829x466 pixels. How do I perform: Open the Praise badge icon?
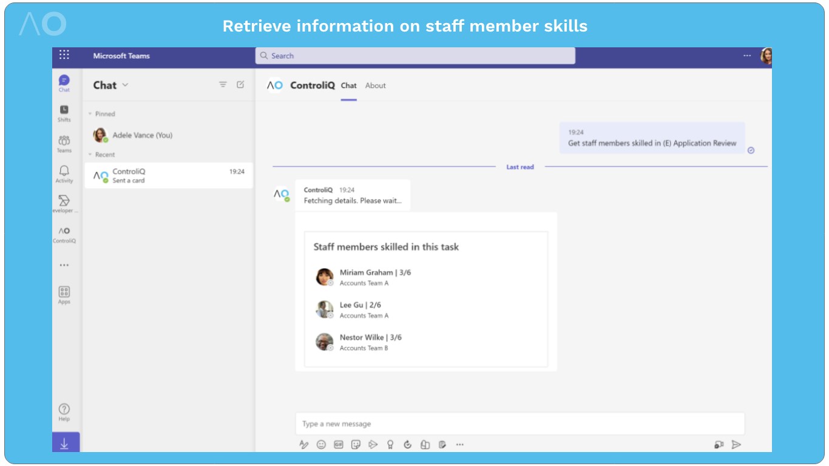coord(390,445)
